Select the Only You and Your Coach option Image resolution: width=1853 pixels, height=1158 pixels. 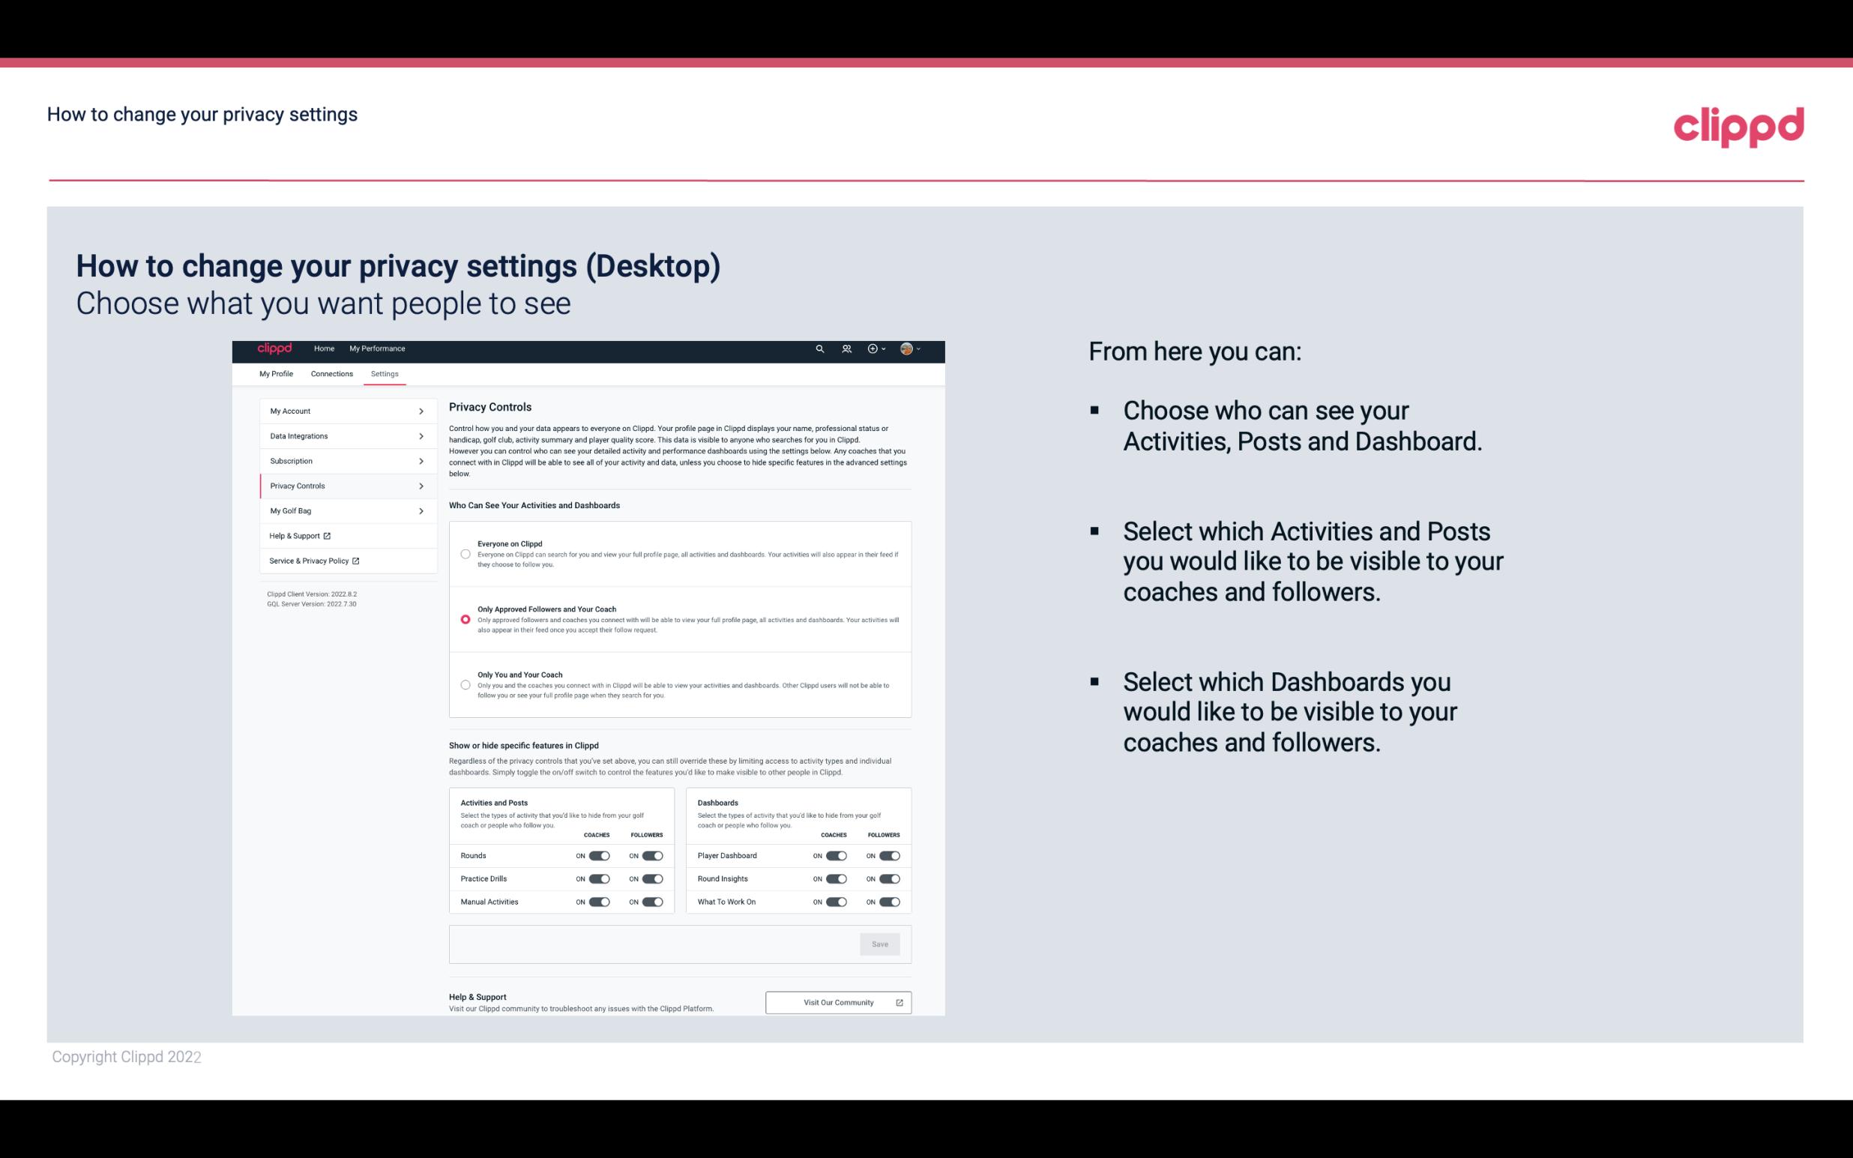pyautogui.click(x=464, y=686)
